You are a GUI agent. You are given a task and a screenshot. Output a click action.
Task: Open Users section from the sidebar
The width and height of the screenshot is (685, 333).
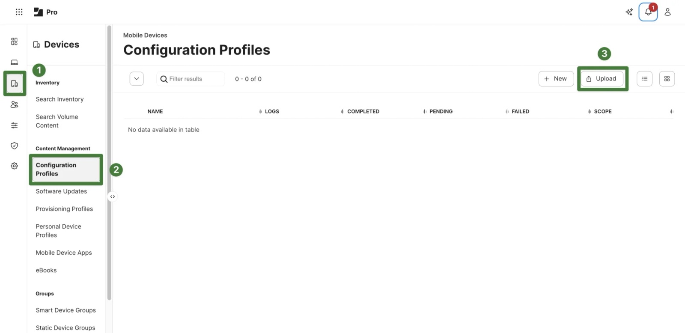[14, 104]
